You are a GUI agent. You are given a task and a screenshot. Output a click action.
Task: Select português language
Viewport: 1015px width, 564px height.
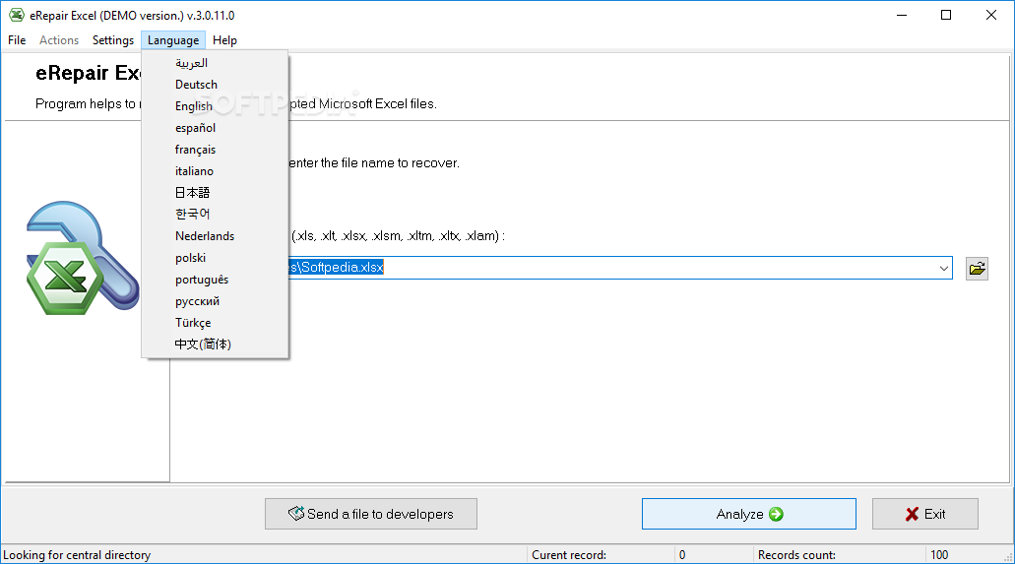pos(215,280)
